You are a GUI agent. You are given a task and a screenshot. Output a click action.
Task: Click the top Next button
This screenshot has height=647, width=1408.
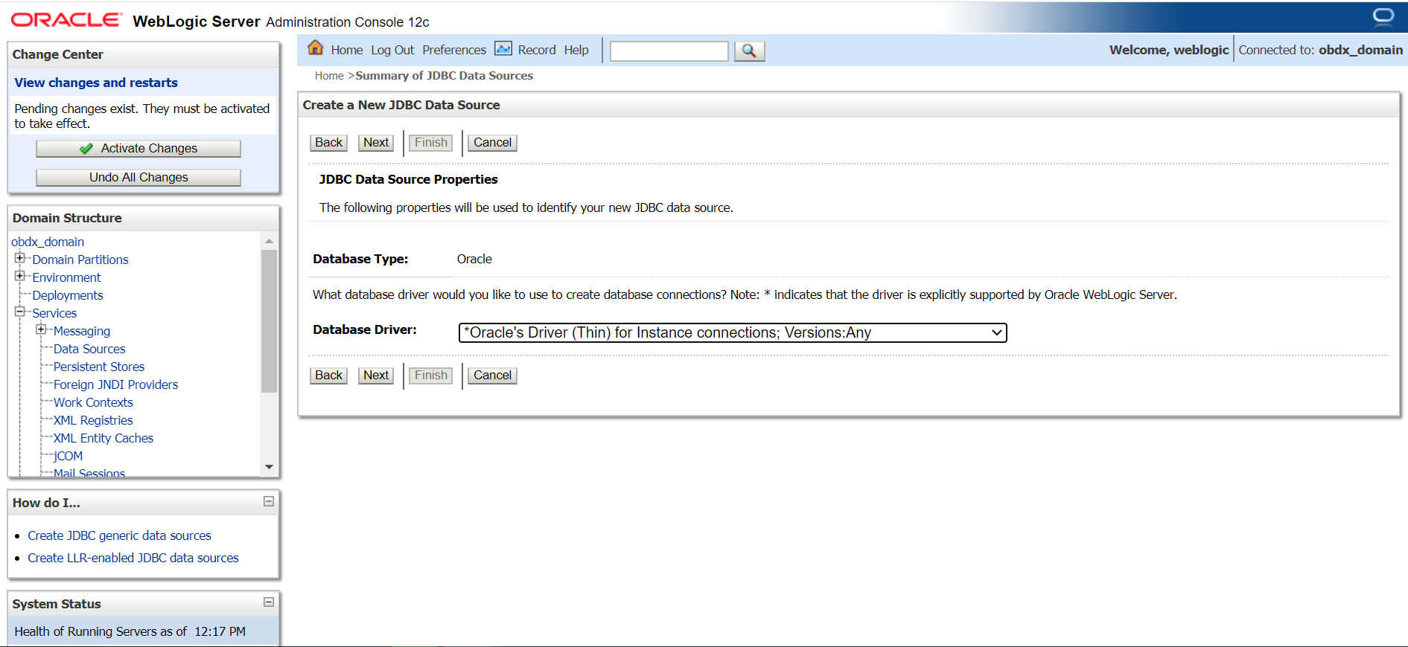click(x=376, y=143)
